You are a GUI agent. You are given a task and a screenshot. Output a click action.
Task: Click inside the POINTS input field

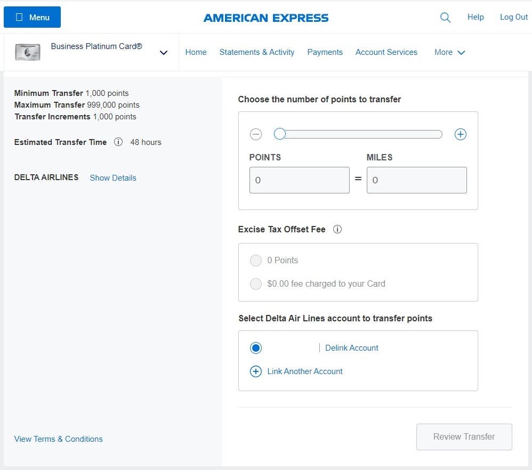pos(299,180)
